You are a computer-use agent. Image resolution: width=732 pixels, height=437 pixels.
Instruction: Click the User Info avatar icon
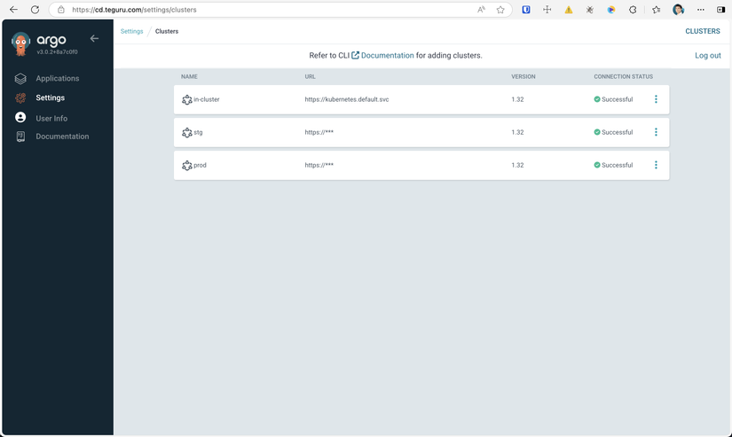(20, 117)
